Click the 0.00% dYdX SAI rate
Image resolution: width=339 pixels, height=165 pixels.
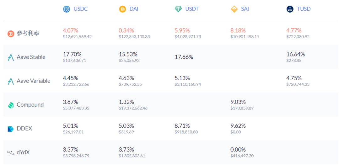point(238,149)
